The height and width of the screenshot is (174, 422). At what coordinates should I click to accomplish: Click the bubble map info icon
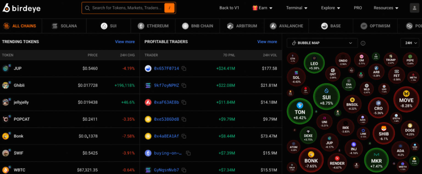click(x=363, y=43)
